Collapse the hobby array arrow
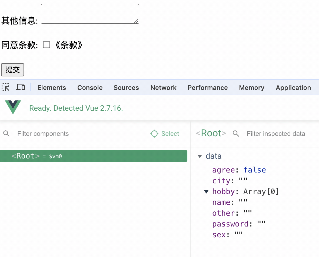Viewport: 319px width, 257px height. (206, 192)
